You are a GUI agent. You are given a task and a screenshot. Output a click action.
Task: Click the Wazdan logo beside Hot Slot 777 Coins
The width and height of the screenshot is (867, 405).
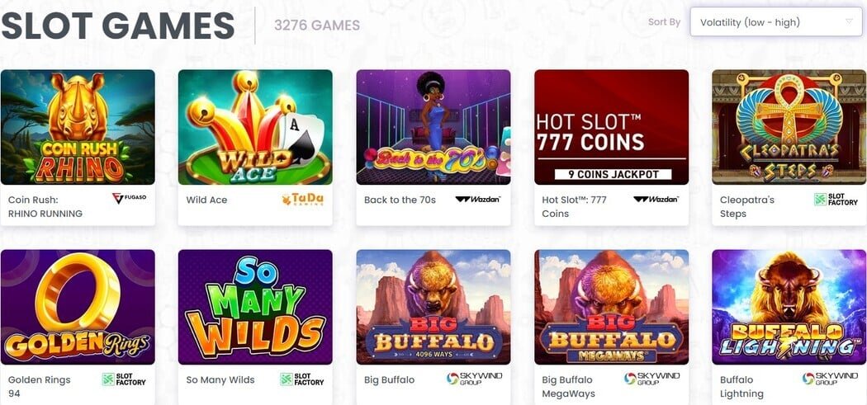point(656,200)
